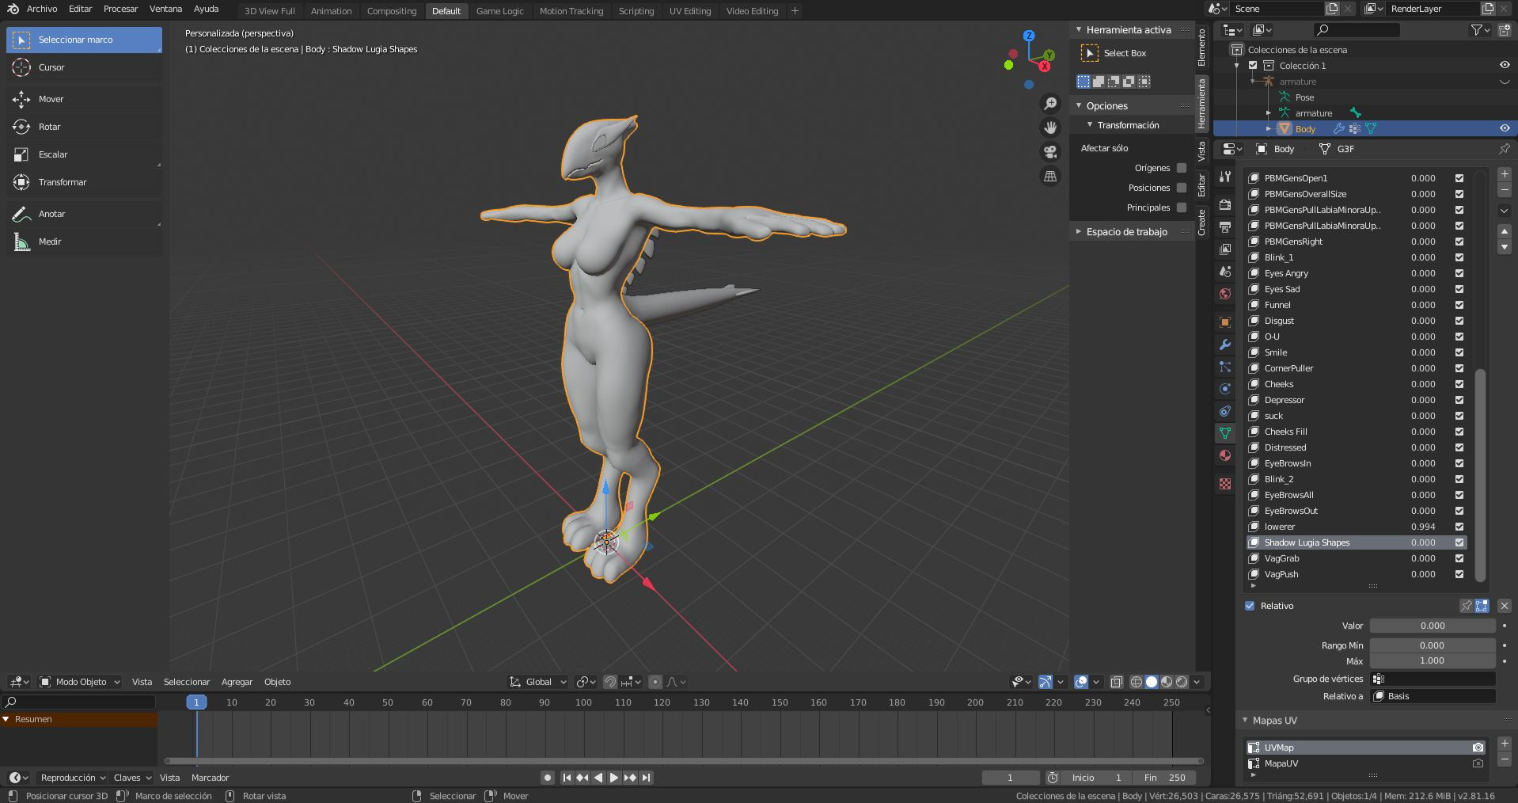Collapse the Opciones panel

1079,105
